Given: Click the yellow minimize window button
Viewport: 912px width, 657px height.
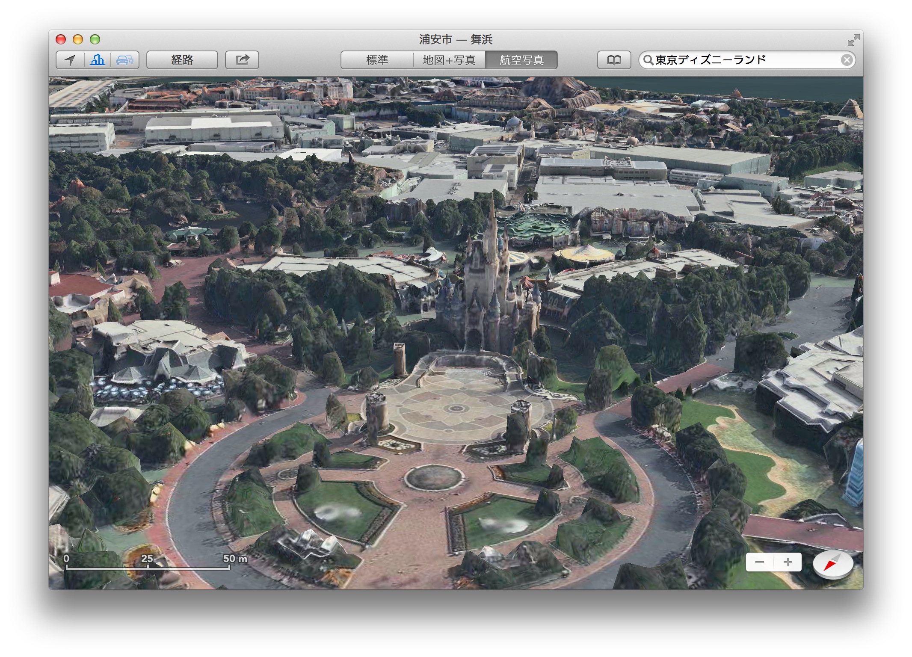Looking at the screenshot, I should pos(78,40).
